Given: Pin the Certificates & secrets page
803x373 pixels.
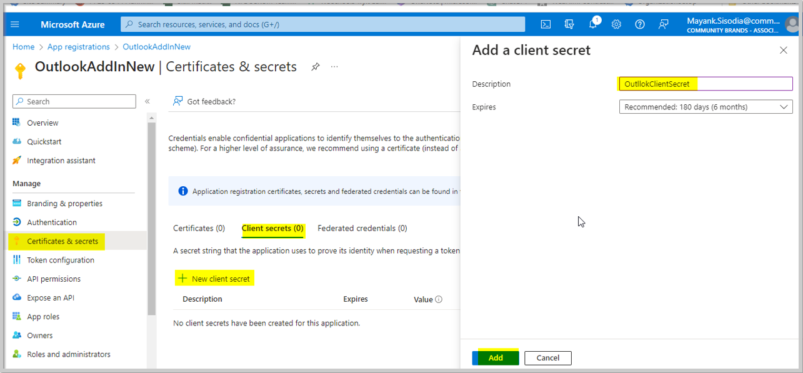Looking at the screenshot, I should click(x=316, y=66).
